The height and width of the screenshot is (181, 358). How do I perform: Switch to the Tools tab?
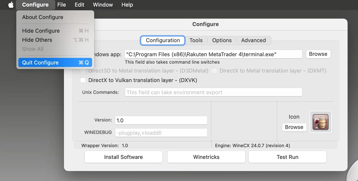coord(196,40)
